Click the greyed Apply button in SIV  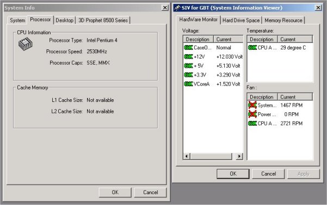[x=304, y=174]
